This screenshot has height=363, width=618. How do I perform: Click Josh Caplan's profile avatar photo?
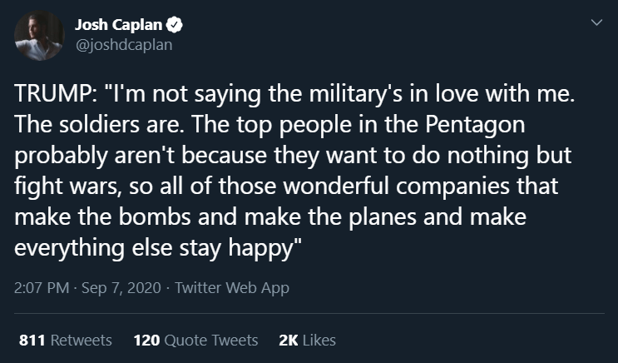click(x=38, y=34)
